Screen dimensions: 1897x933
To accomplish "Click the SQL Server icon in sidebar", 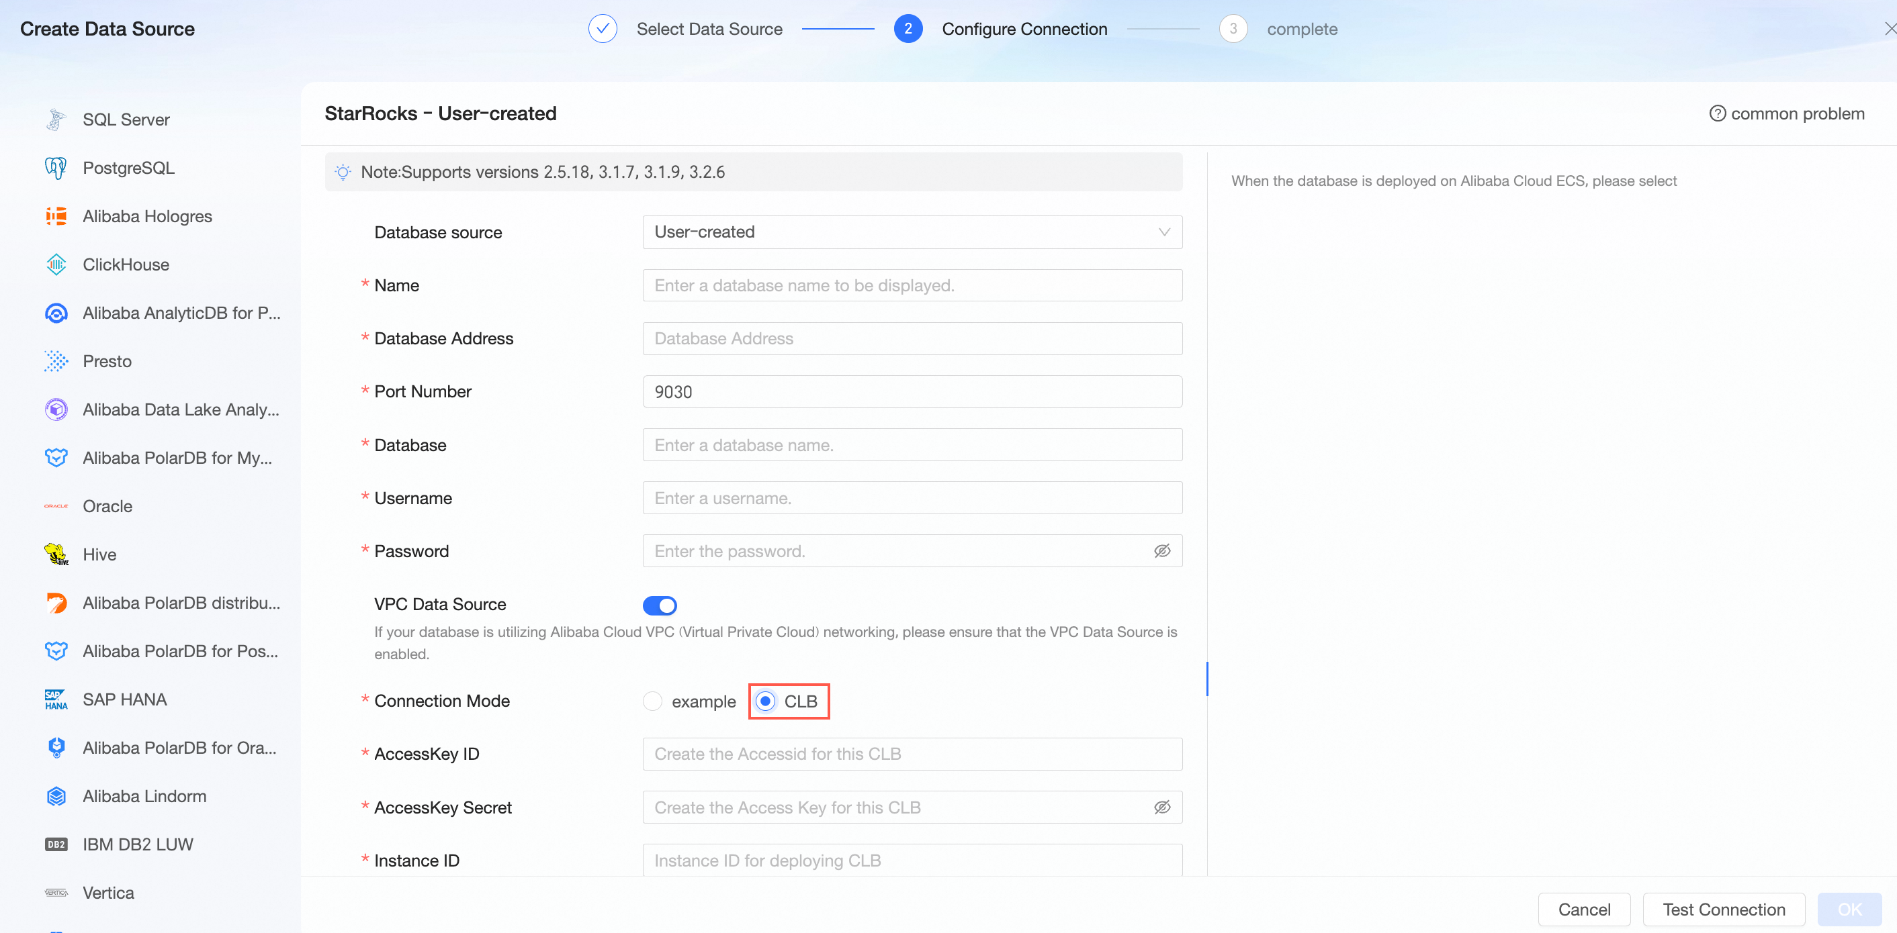I will tap(56, 119).
